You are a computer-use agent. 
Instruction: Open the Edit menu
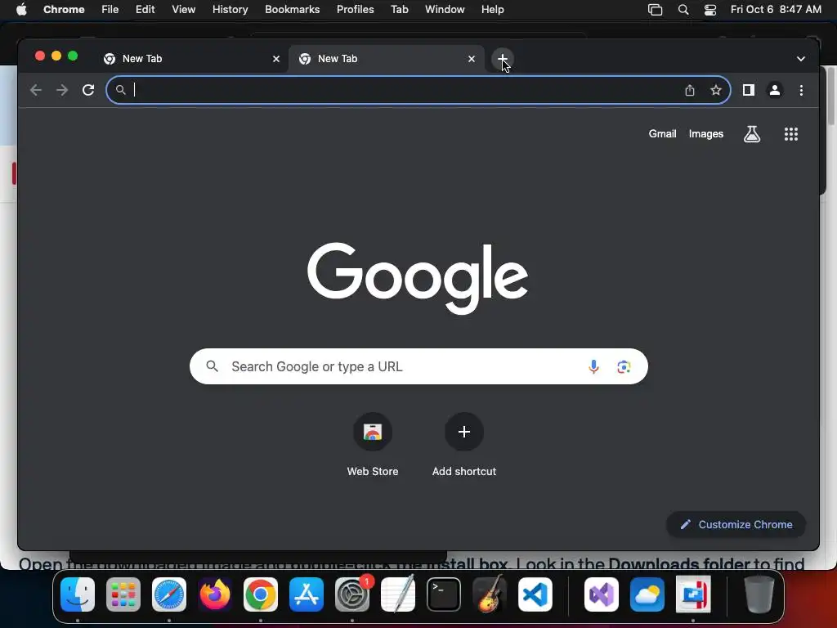tap(145, 9)
